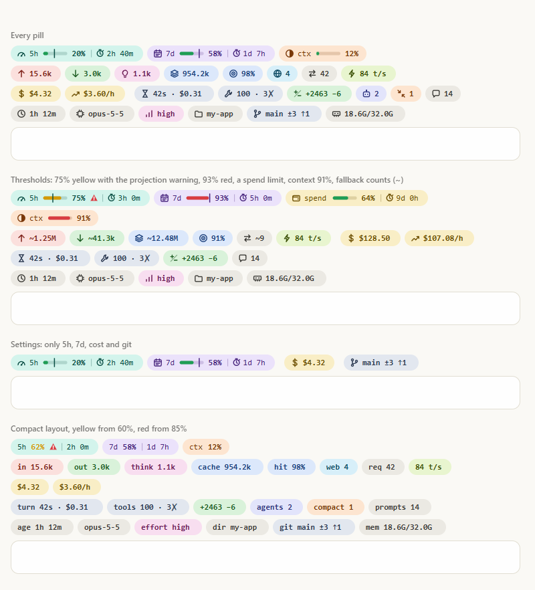This screenshot has width=535, height=590.
Task: Click the up arrow icon in 15.6k pill
Action: (x=21, y=74)
